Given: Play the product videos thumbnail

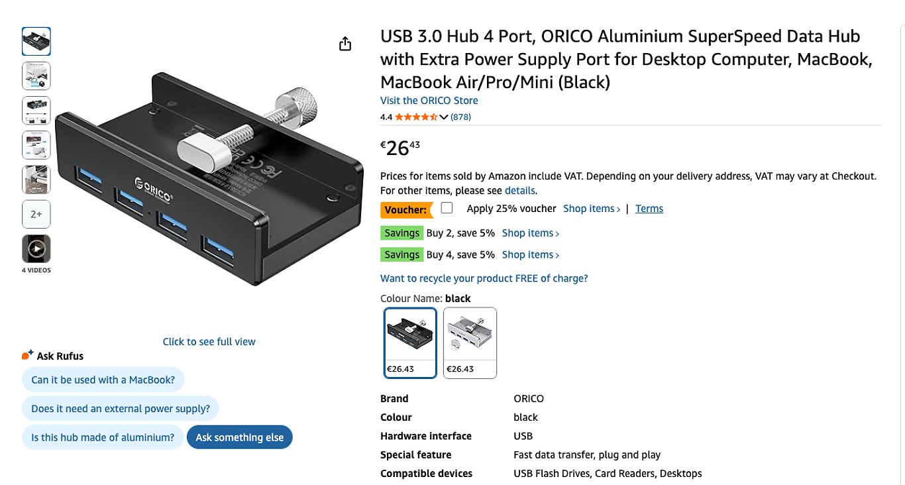Looking at the screenshot, I should (36, 249).
